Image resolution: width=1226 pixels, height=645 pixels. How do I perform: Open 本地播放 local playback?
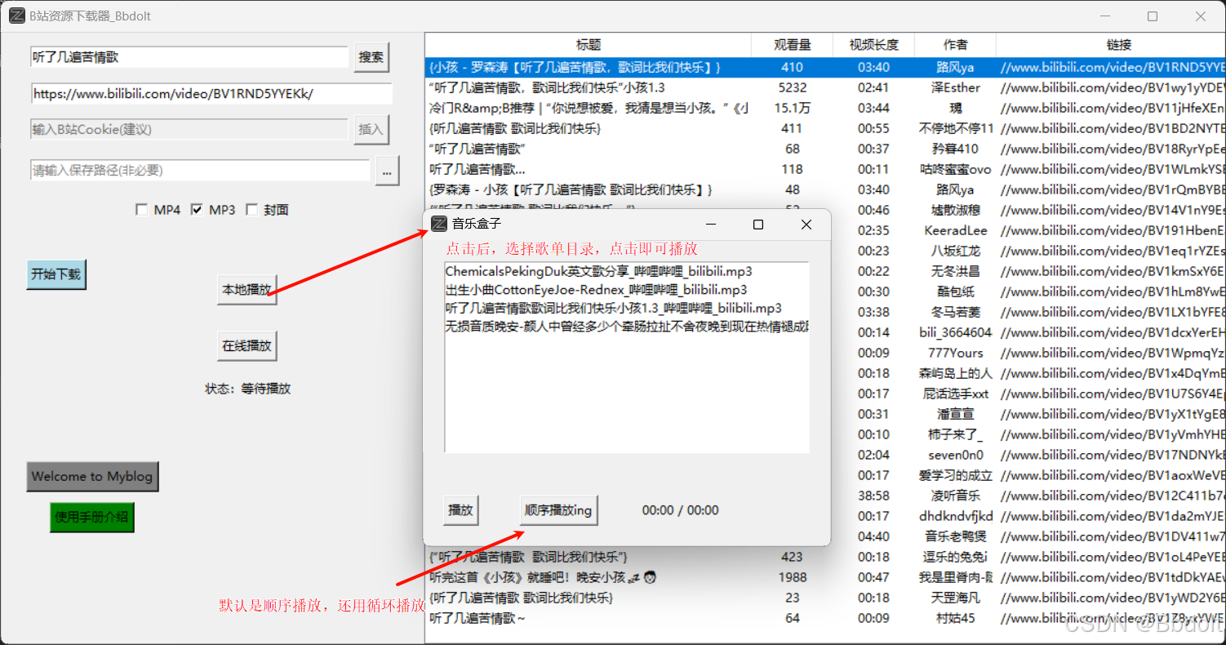click(247, 290)
